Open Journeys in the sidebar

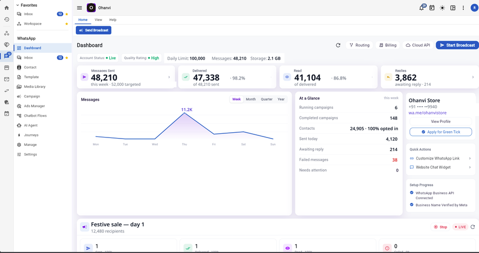coord(43,135)
